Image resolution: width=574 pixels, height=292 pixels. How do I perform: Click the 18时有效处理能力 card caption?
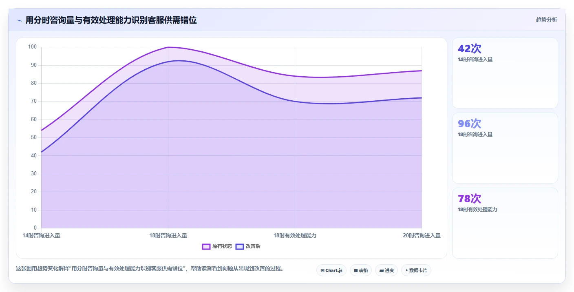(x=477, y=210)
